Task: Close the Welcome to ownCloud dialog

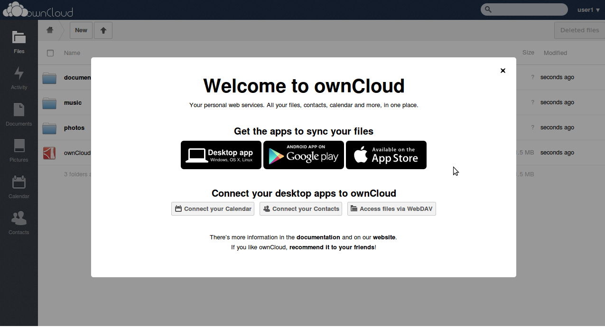Action: [503, 71]
